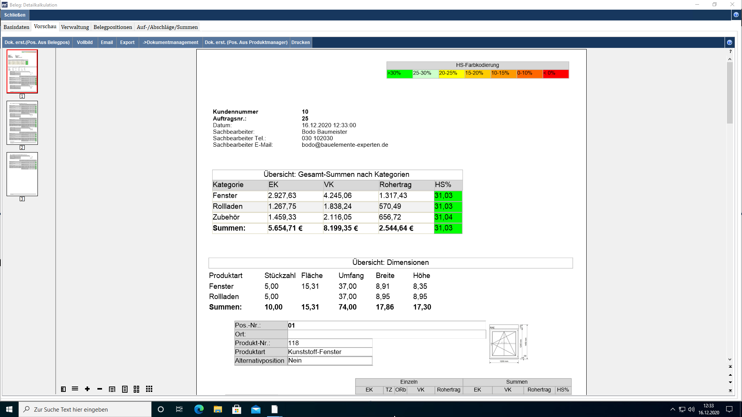Image resolution: width=742 pixels, height=417 pixels.
Task: Open Microsoft Edge from the taskbar
Action: click(199, 409)
